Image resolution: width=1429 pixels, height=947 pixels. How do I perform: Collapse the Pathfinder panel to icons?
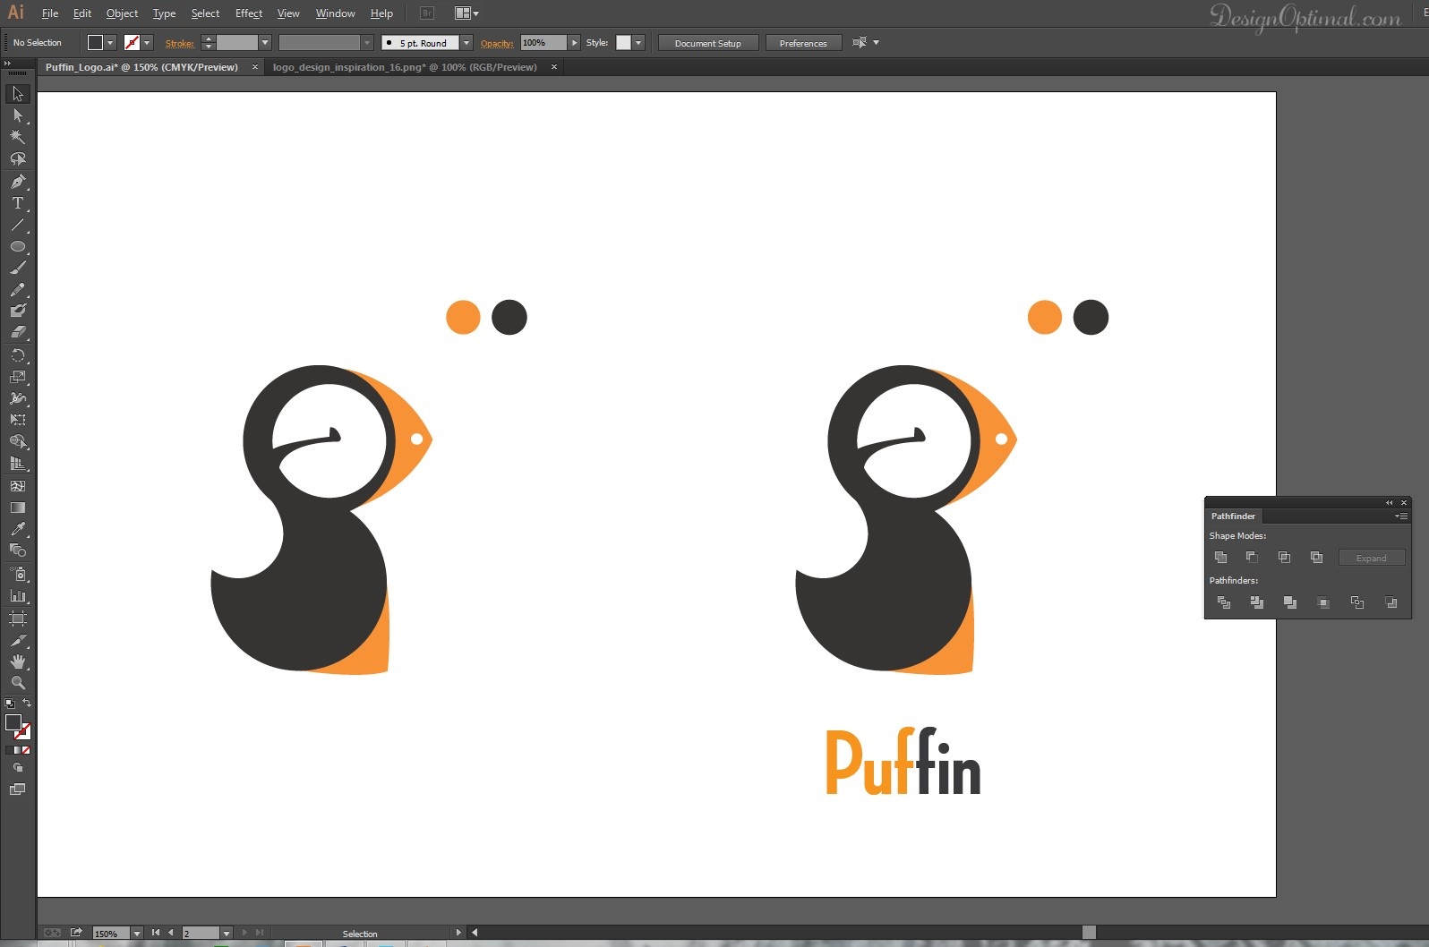(1390, 503)
